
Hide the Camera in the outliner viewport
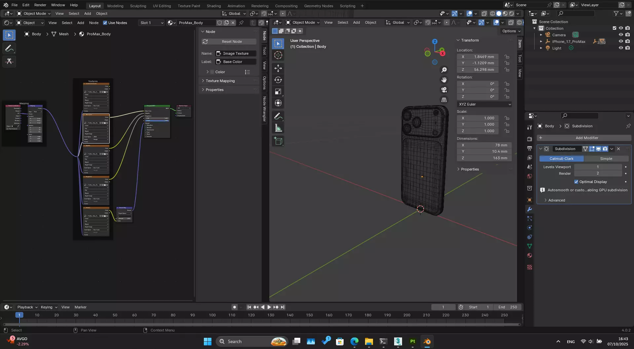click(x=621, y=35)
